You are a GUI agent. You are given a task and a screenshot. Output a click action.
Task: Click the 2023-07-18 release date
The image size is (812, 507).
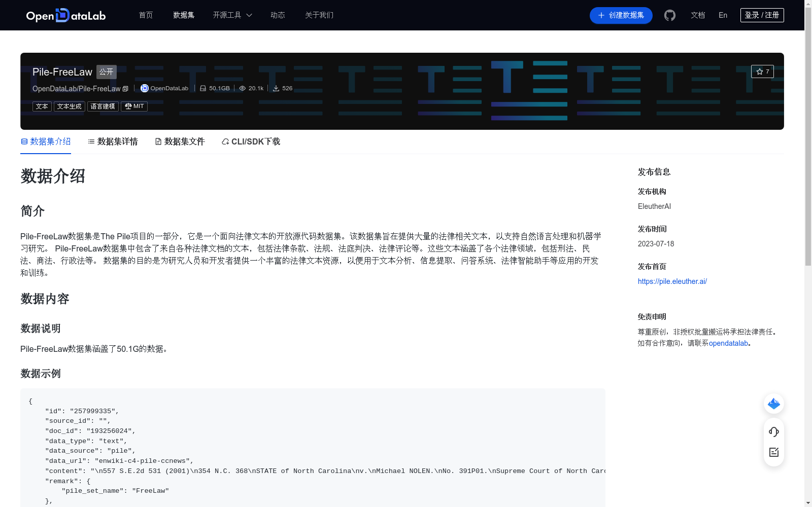[656, 244]
